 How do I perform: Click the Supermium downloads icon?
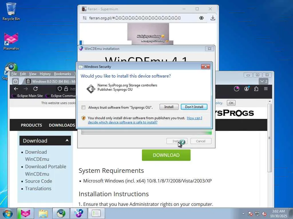click(213, 18)
